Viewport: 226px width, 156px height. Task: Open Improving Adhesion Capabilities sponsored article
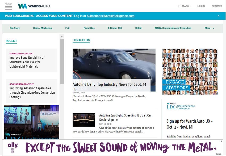(x=32, y=92)
